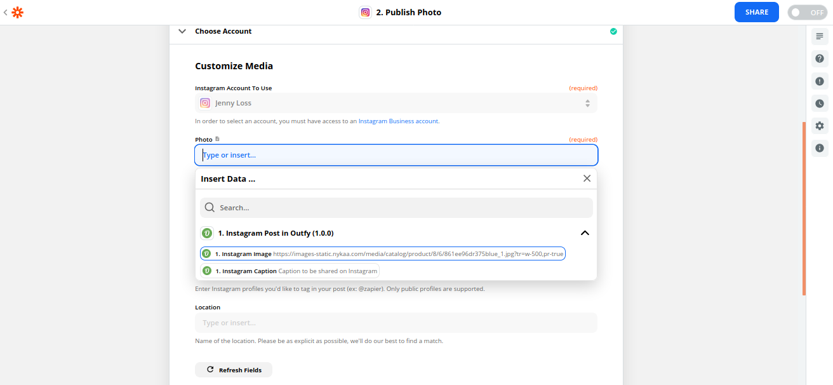Screen dimensions: 833x385
Task: Select the 1. Instagram Caption data item
Action: tap(290, 271)
